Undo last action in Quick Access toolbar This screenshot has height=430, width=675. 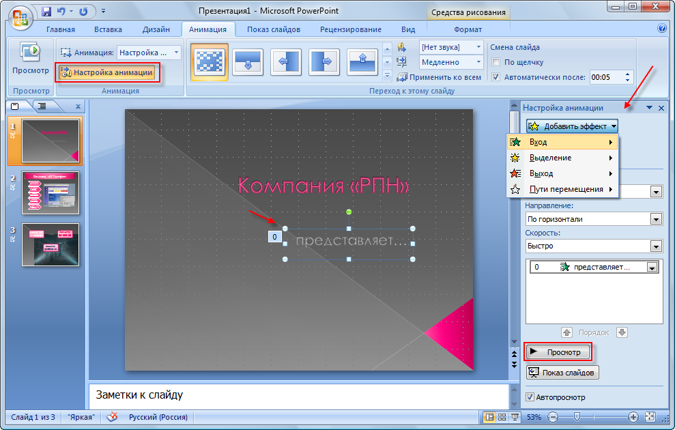coord(61,11)
